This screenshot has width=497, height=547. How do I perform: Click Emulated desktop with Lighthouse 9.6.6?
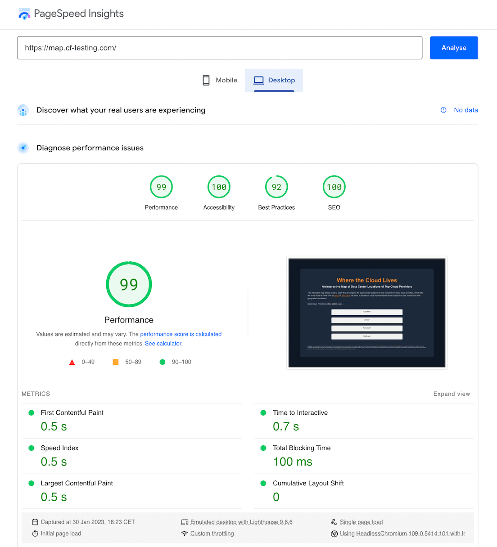[241, 522]
